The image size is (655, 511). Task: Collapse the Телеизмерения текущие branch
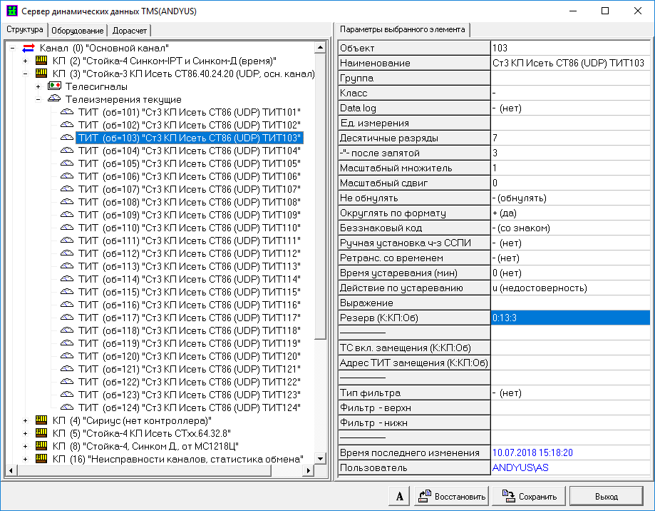pos(38,99)
